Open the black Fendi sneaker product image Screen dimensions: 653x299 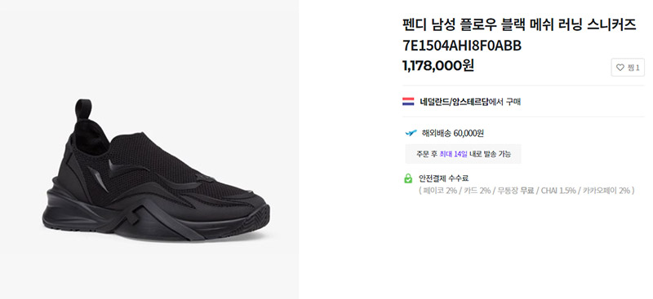pyautogui.click(x=156, y=170)
